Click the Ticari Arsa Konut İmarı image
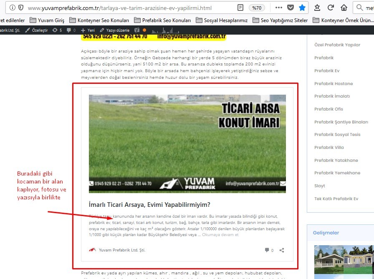Screen dimensions: 374x279 pos(187,143)
